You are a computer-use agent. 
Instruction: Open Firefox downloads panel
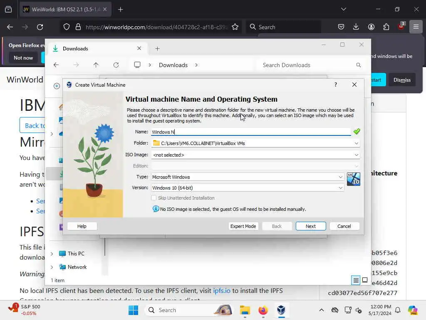(x=356, y=27)
